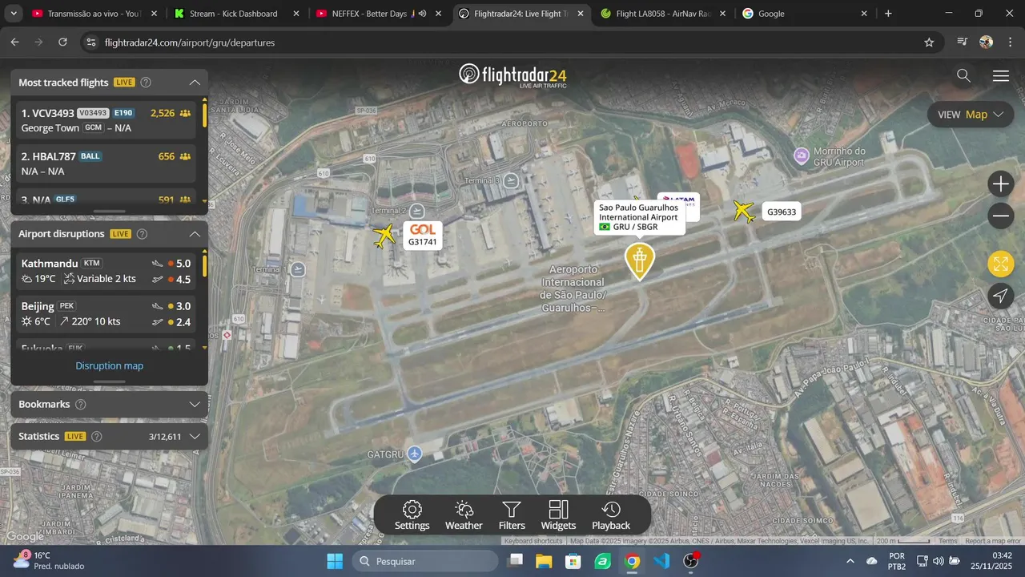Open Settings gear in bottom toolbar
Image resolution: width=1025 pixels, height=577 pixels.
[412, 515]
